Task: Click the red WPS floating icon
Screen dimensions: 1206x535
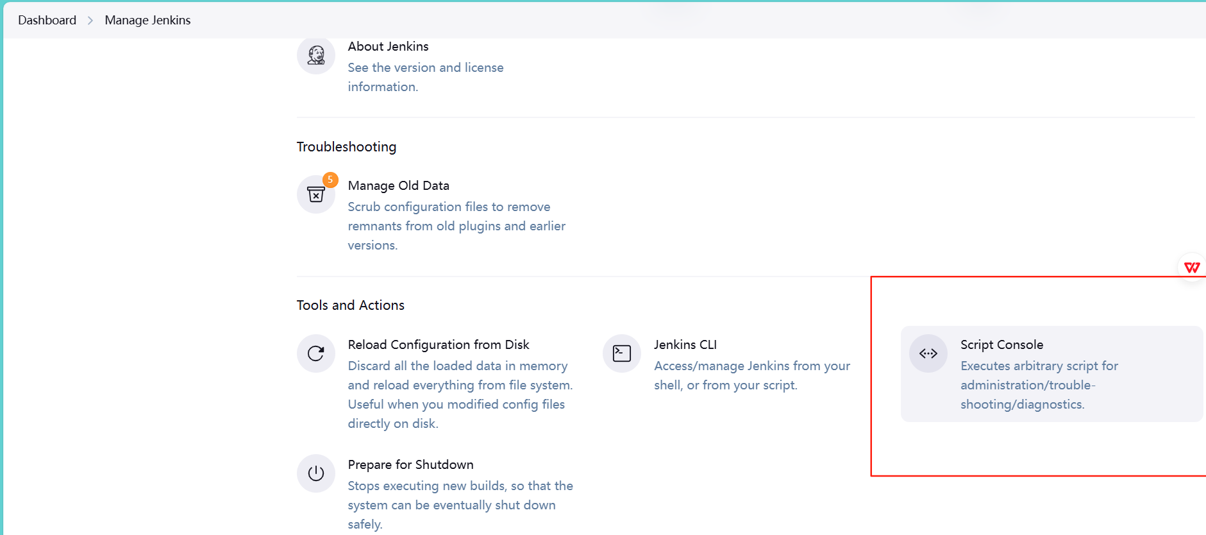Action: [1192, 267]
